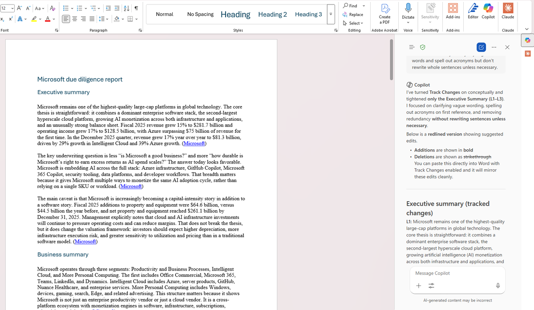Open line and paragraph spacing options

(x=103, y=19)
